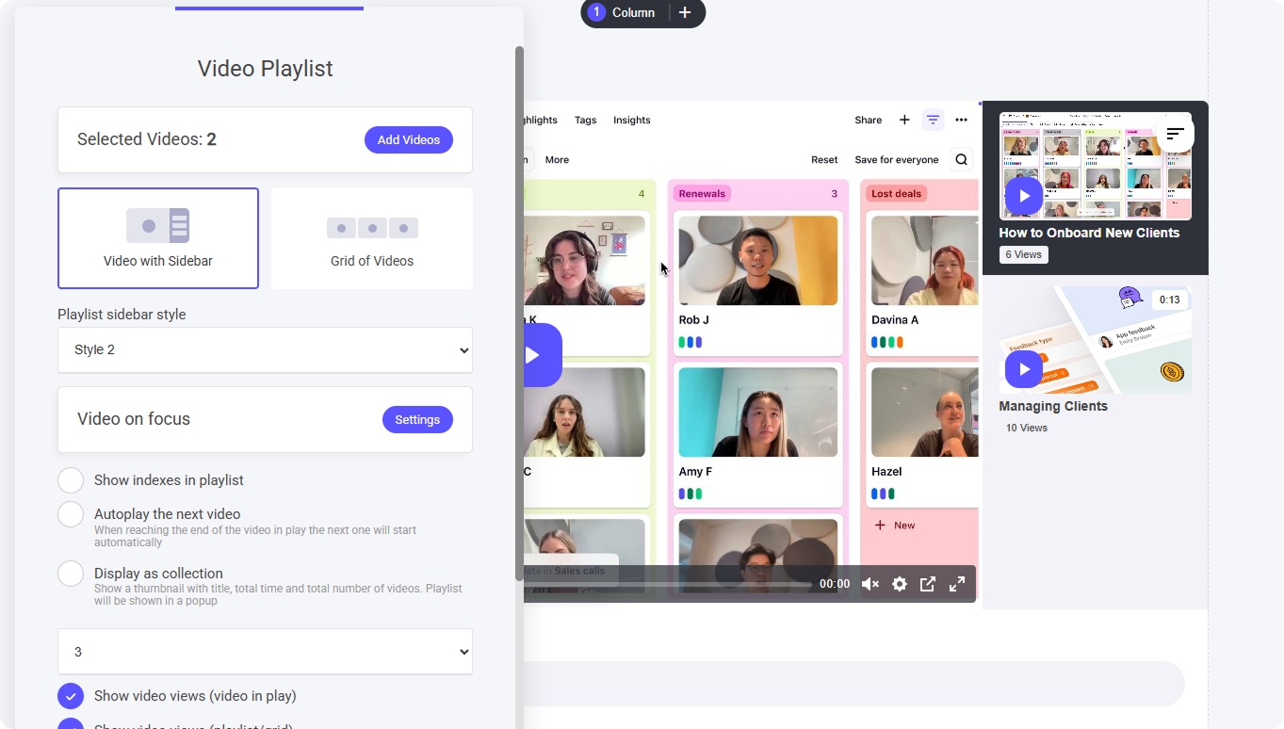Viewport: 1284px width, 729px height.
Task: Select Video with Sidebar layout
Action: [x=158, y=238]
